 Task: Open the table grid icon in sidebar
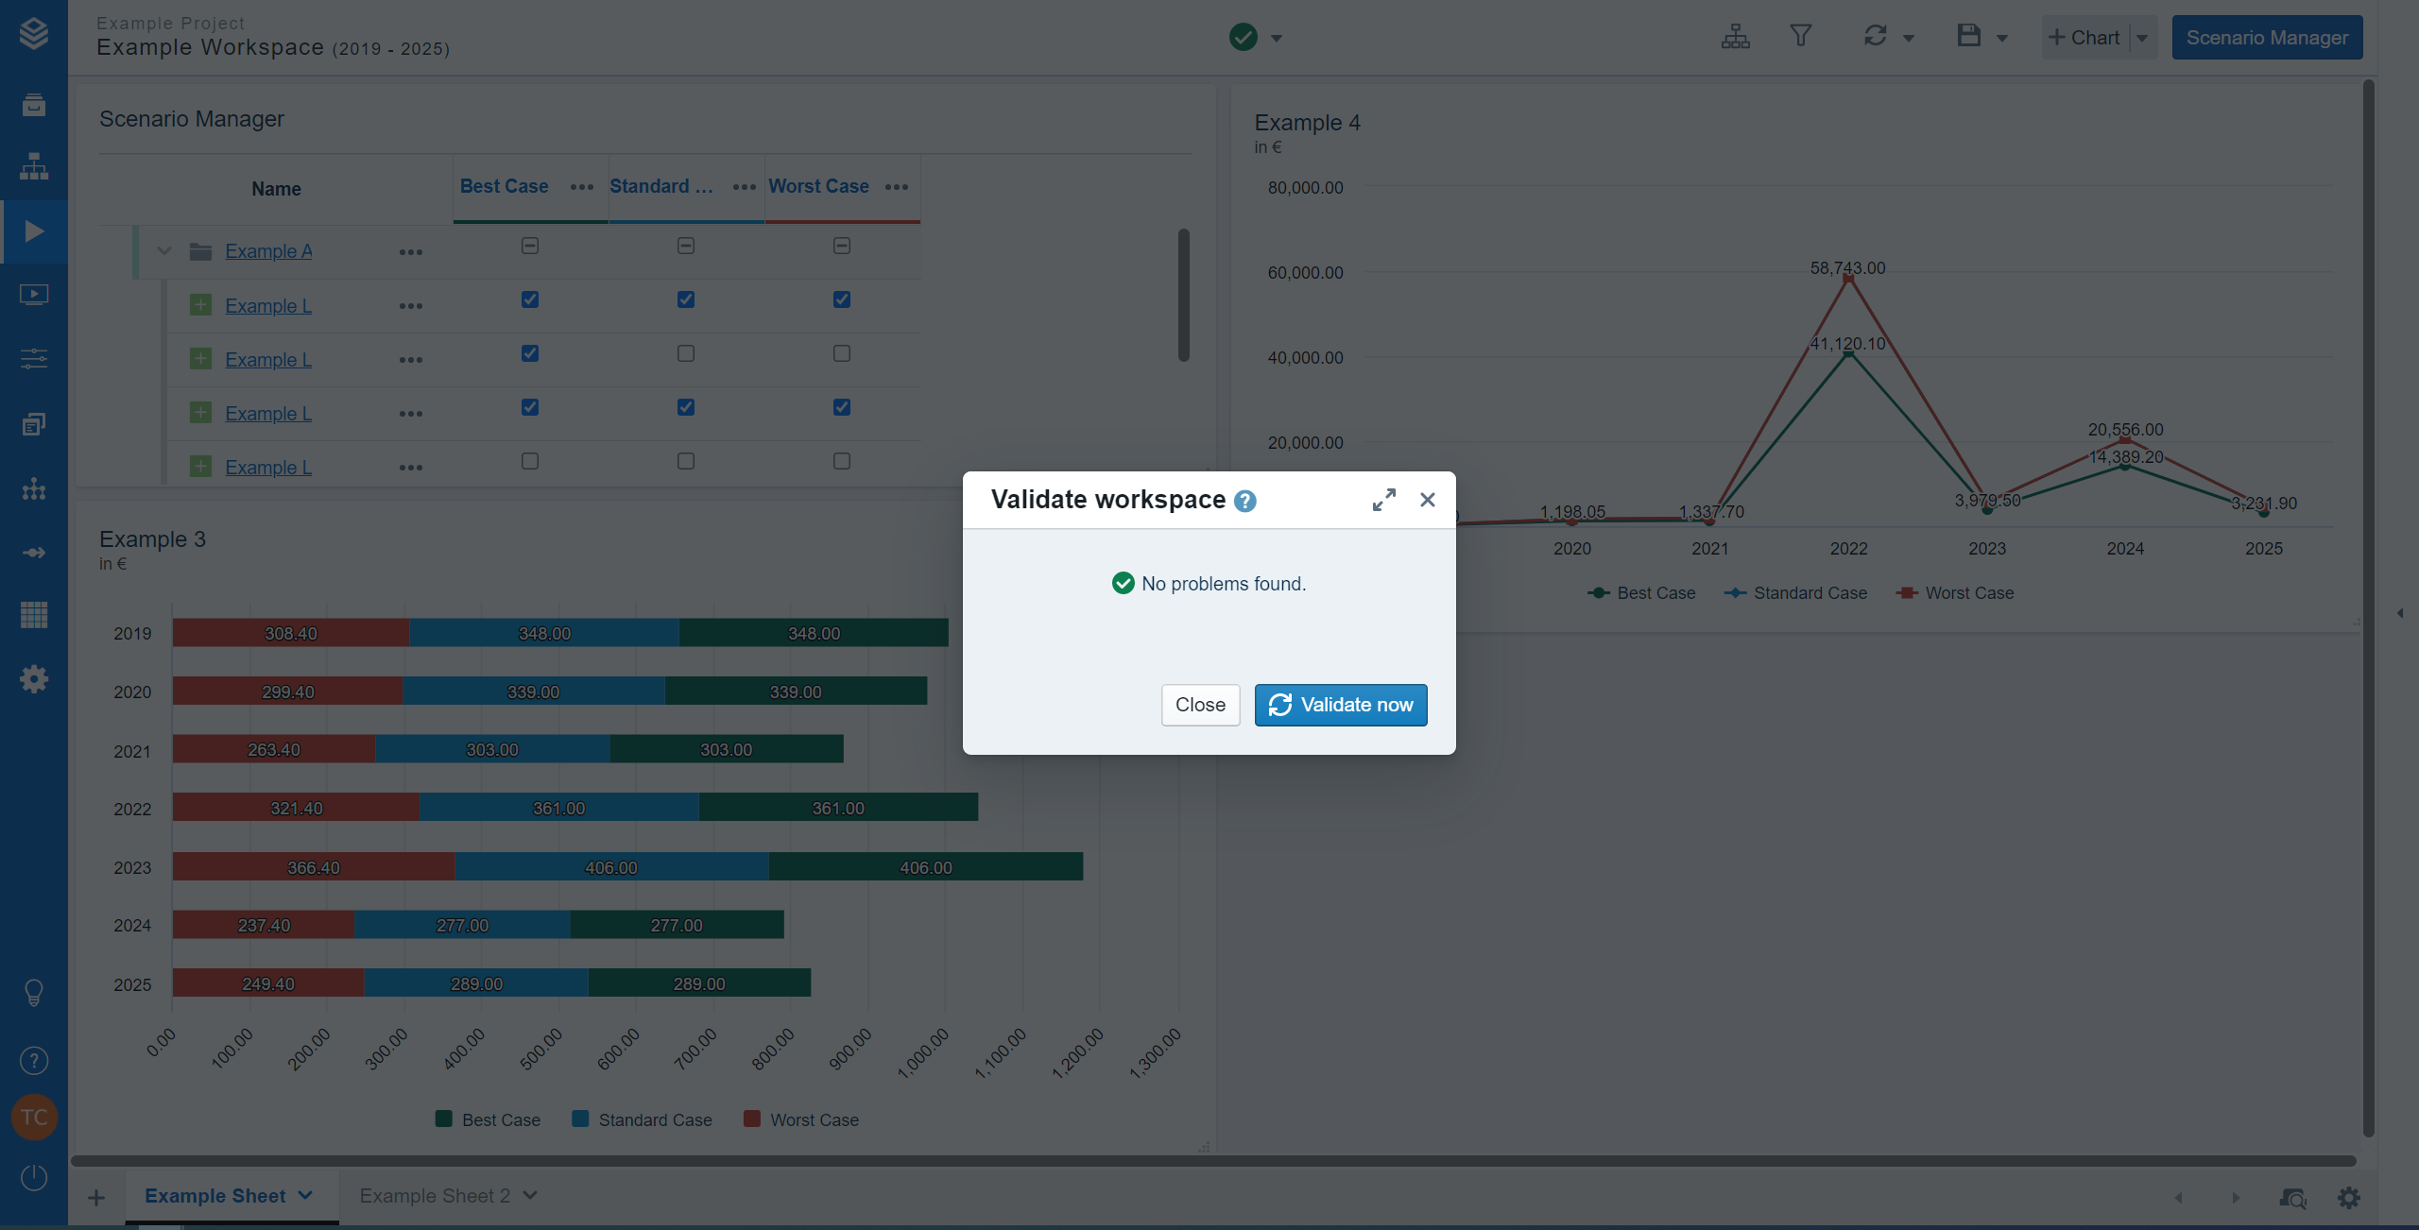point(34,615)
